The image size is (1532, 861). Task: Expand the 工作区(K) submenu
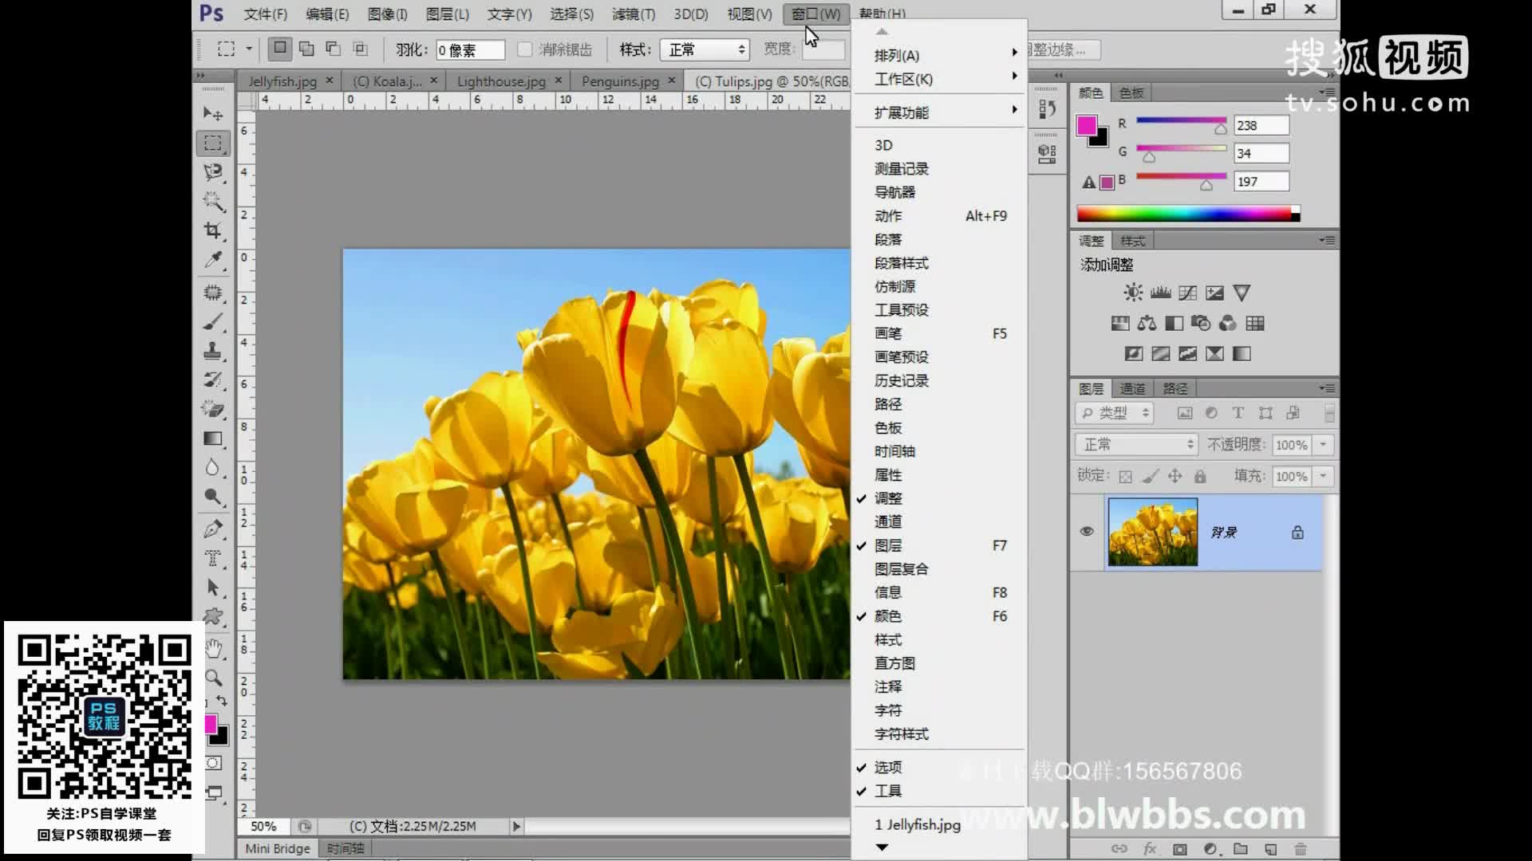(939, 79)
